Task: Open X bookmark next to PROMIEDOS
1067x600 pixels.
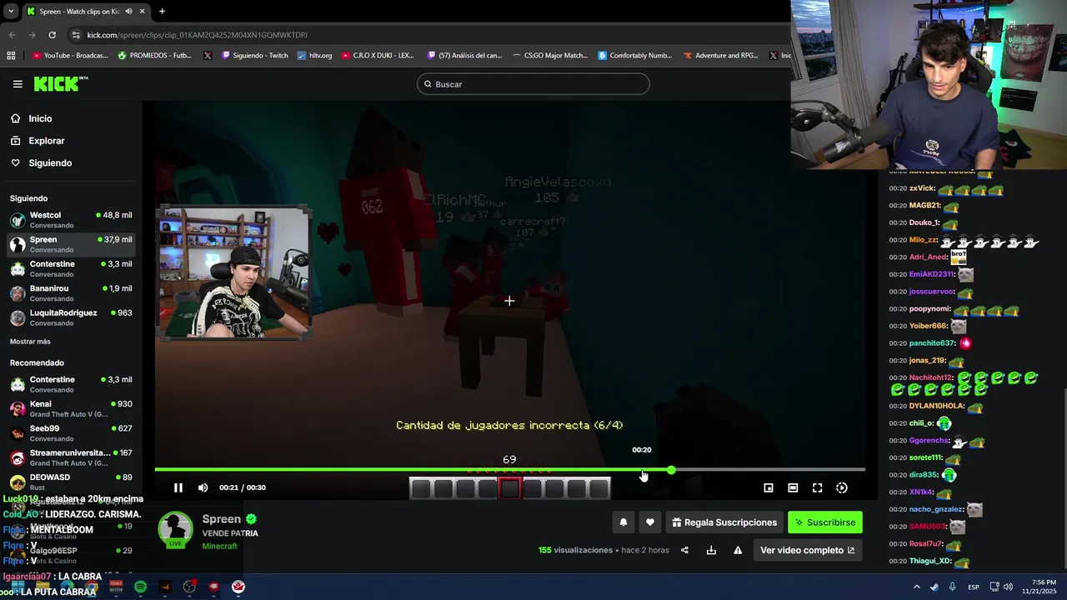Action: [x=208, y=56]
